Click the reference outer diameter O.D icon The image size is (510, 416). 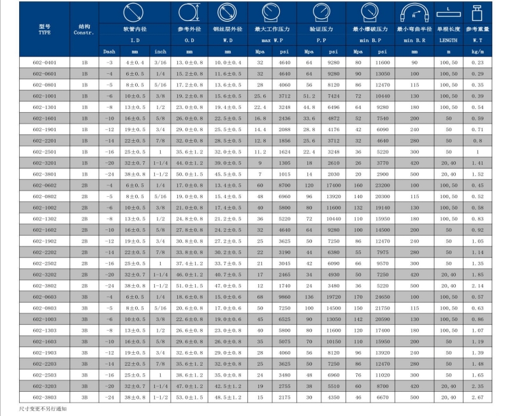[x=189, y=12]
